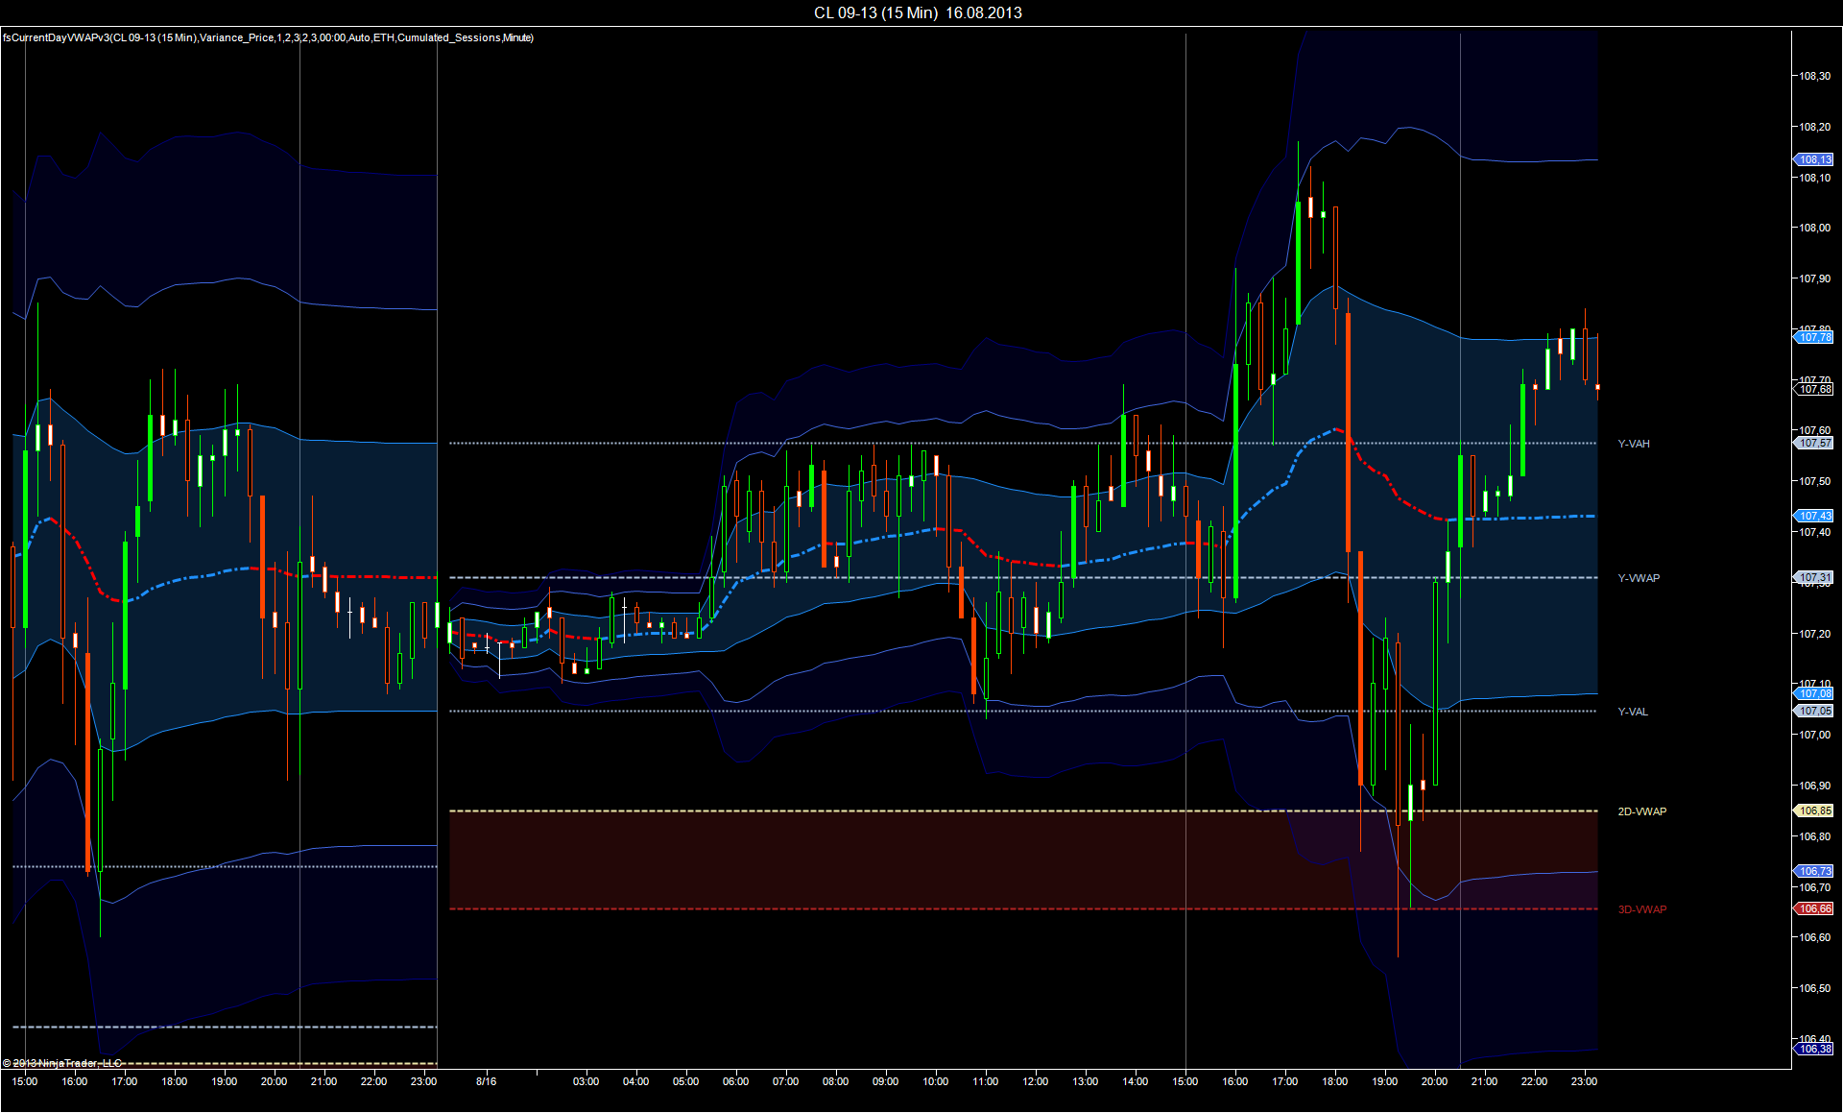Viewport: 1843px width, 1113px height.
Task: Click the 8/16 date marker on time axis
Action: [x=486, y=1081]
